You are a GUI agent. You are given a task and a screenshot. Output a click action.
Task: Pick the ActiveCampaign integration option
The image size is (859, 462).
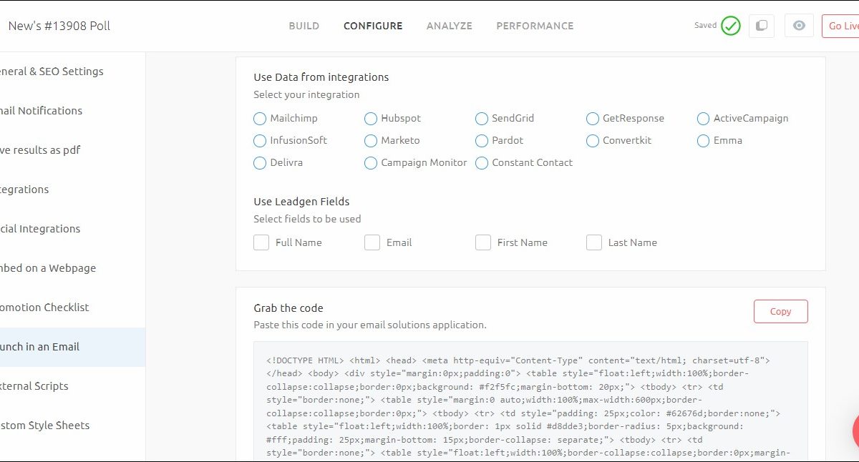[703, 119]
